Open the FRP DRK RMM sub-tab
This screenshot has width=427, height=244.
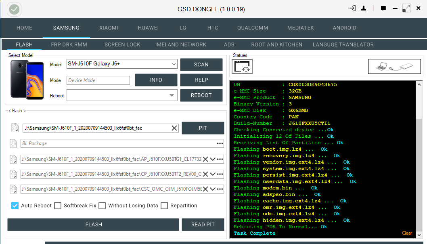click(69, 45)
